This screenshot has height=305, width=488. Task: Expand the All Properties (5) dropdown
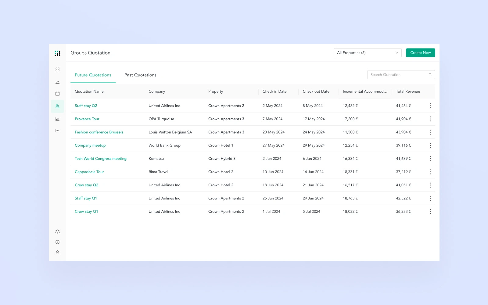pyautogui.click(x=368, y=53)
